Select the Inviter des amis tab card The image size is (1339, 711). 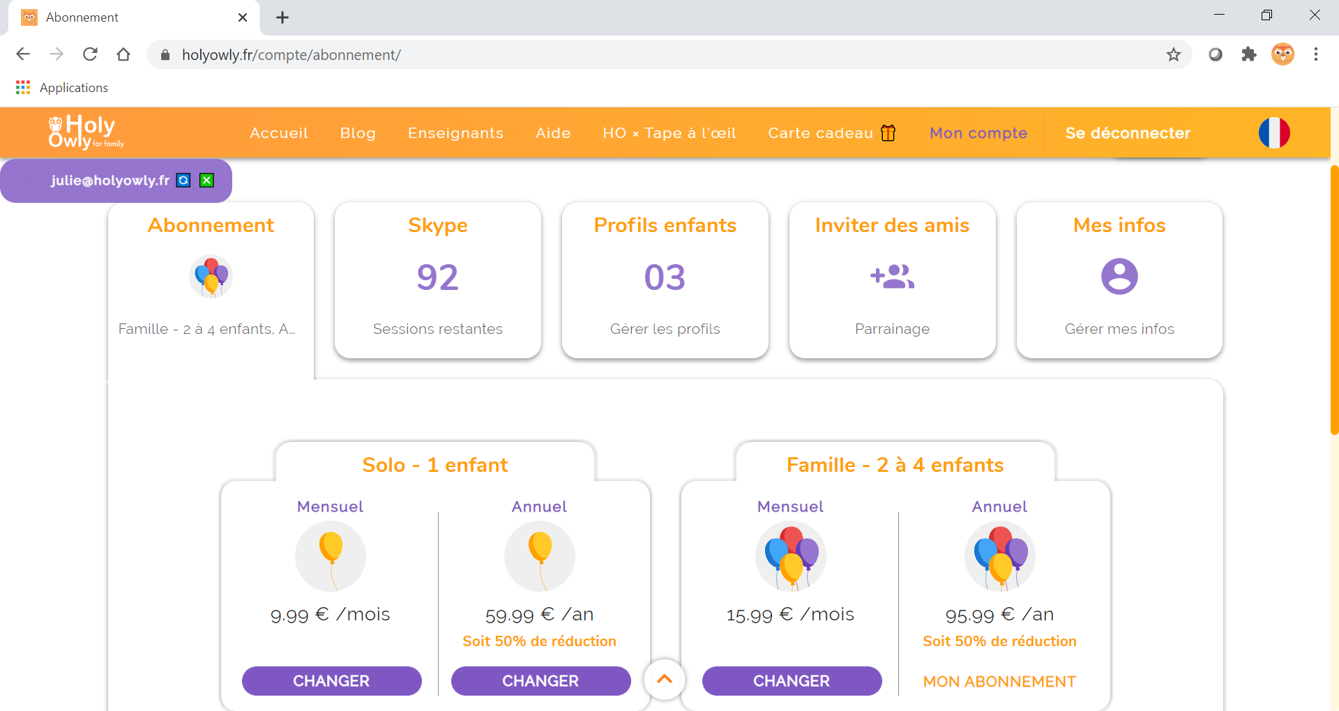click(x=892, y=280)
